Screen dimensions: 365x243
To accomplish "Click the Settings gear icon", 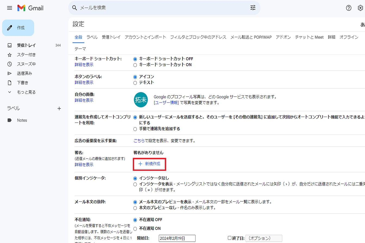I will tap(360, 8).
